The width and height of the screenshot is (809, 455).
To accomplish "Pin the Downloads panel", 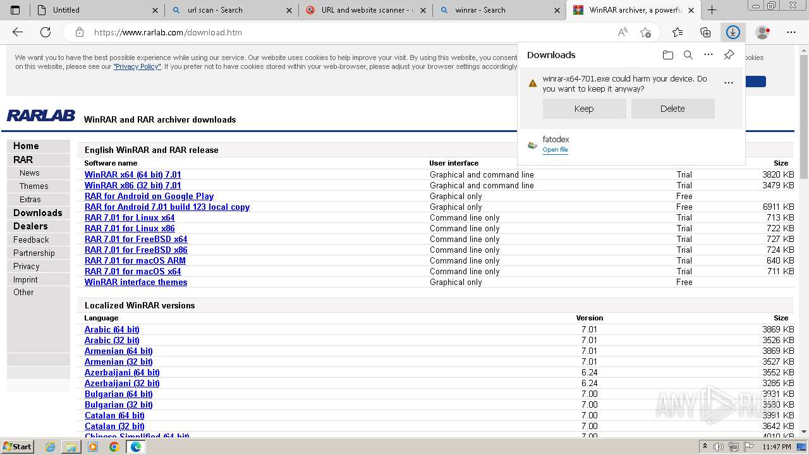I will coord(729,55).
